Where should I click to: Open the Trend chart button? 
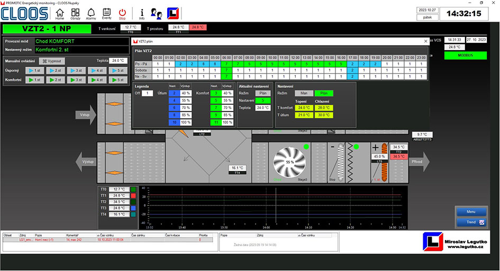coord(470,222)
